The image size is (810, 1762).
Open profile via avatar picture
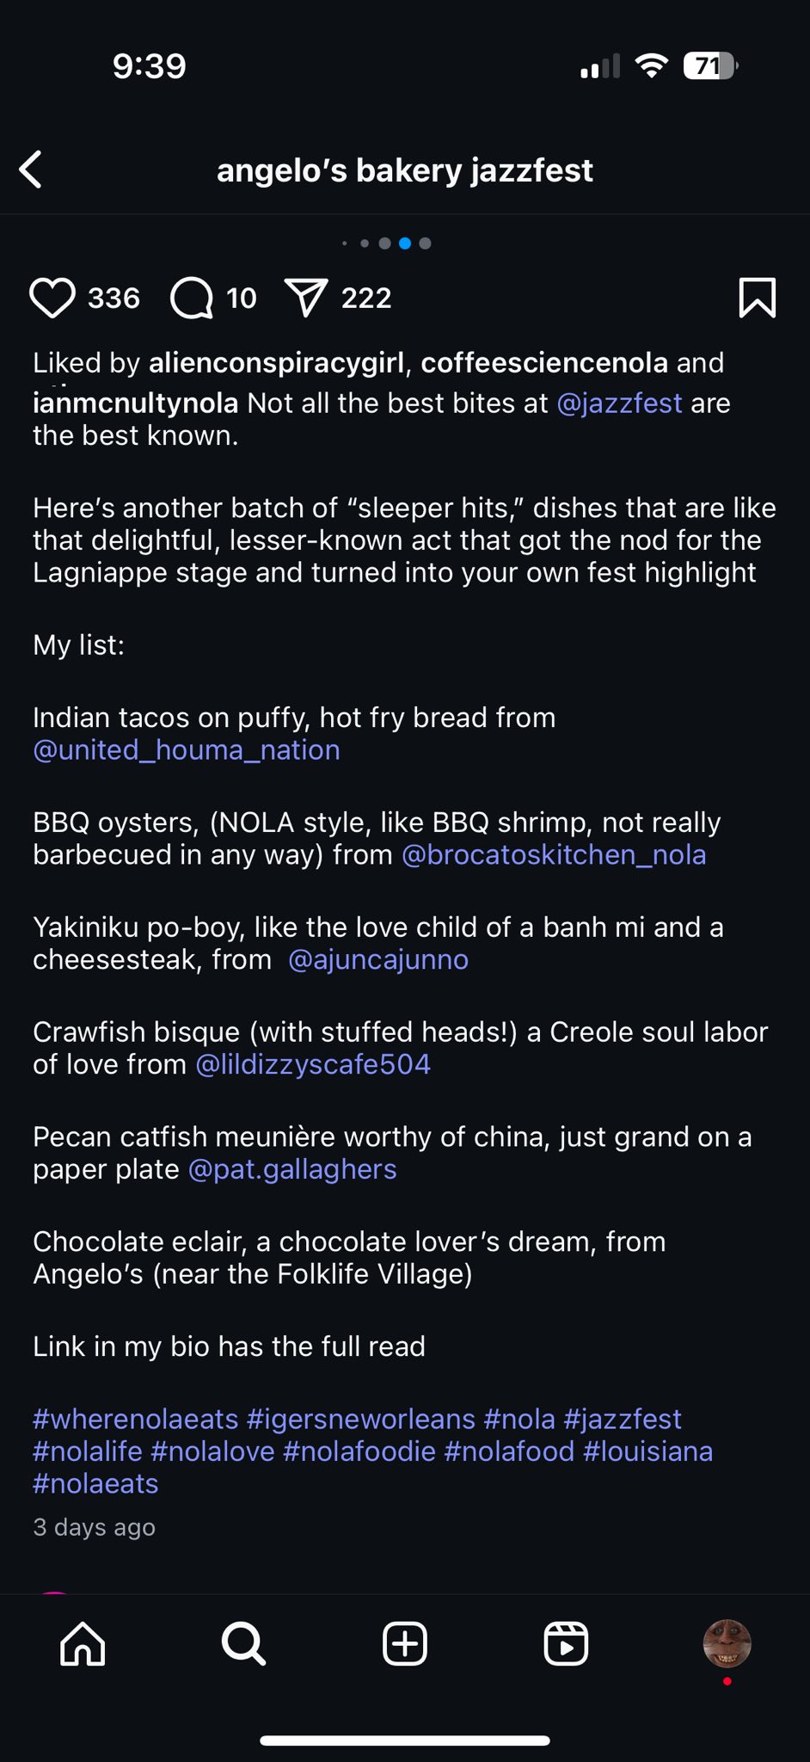tap(727, 1643)
